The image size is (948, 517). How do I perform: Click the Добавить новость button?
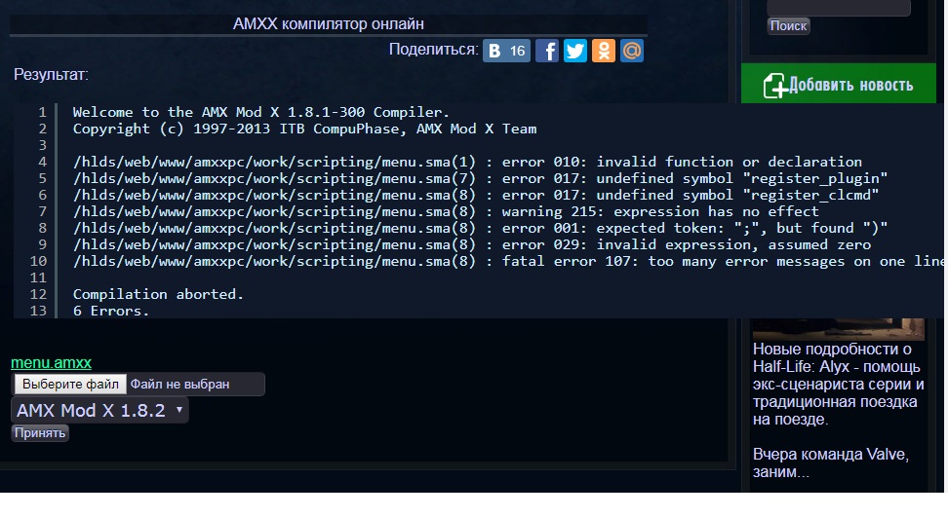[x=839, y=84]
